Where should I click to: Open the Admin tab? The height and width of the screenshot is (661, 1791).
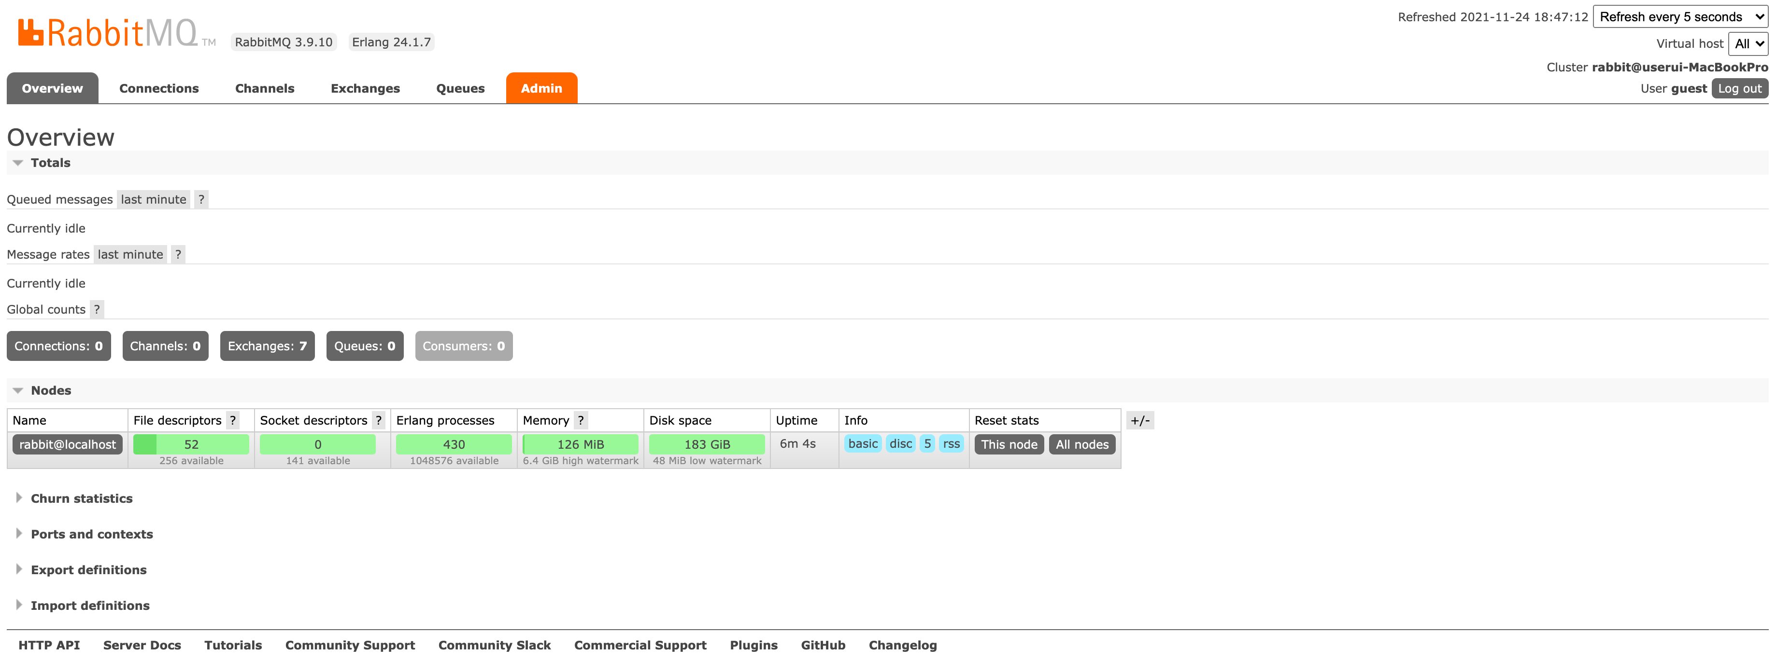(541, 88)
